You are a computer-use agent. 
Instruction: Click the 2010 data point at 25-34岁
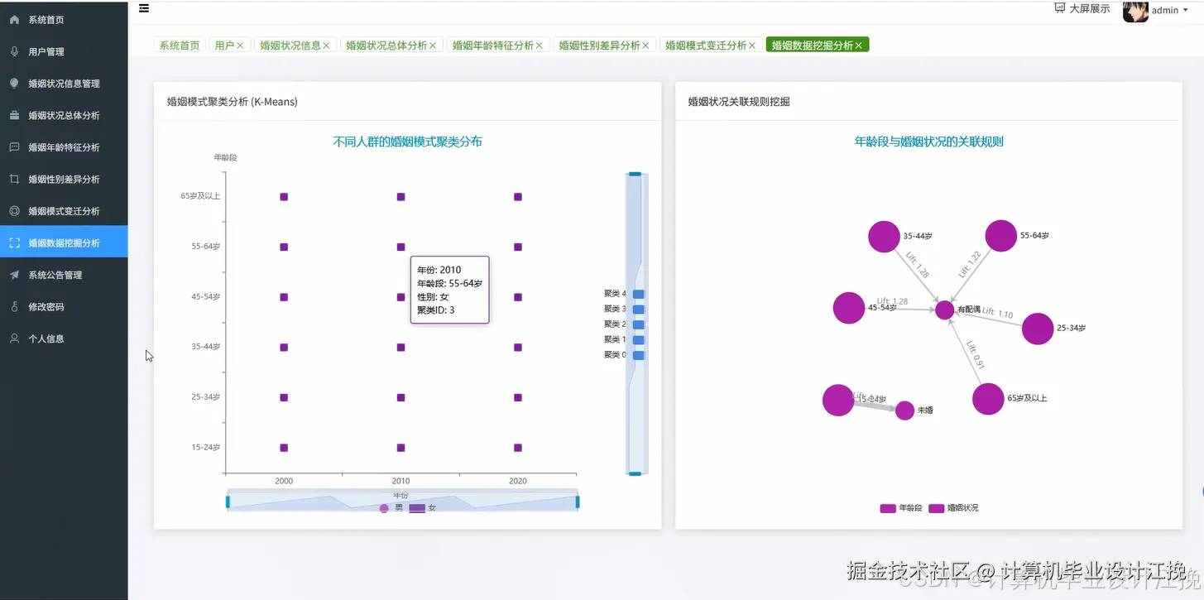401,398
